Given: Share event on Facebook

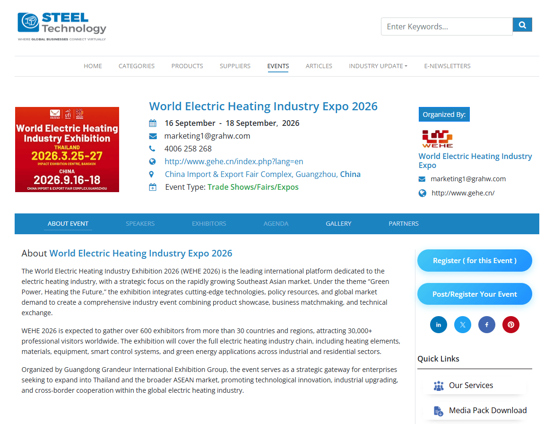Looking at the screenshot, I should (x=487, y=325).
